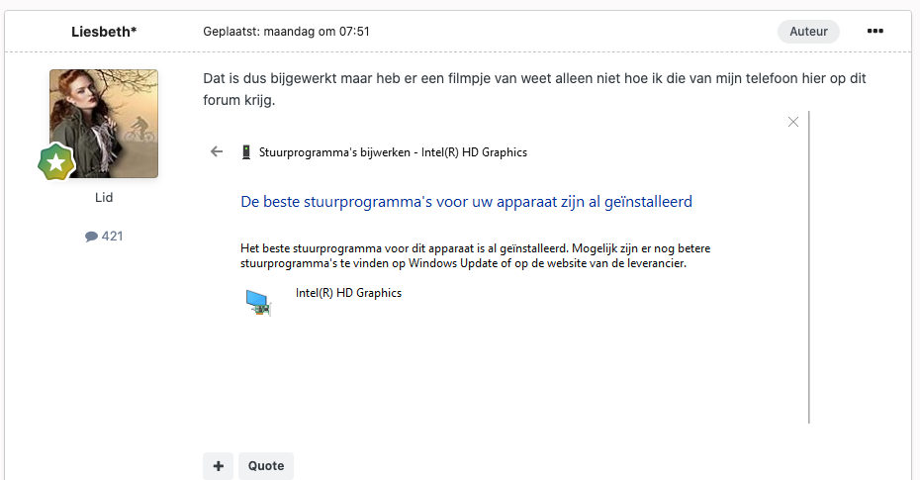Close the driver update dialog with X
Viewport: 920px width, 480px height.
pos(793,122)
